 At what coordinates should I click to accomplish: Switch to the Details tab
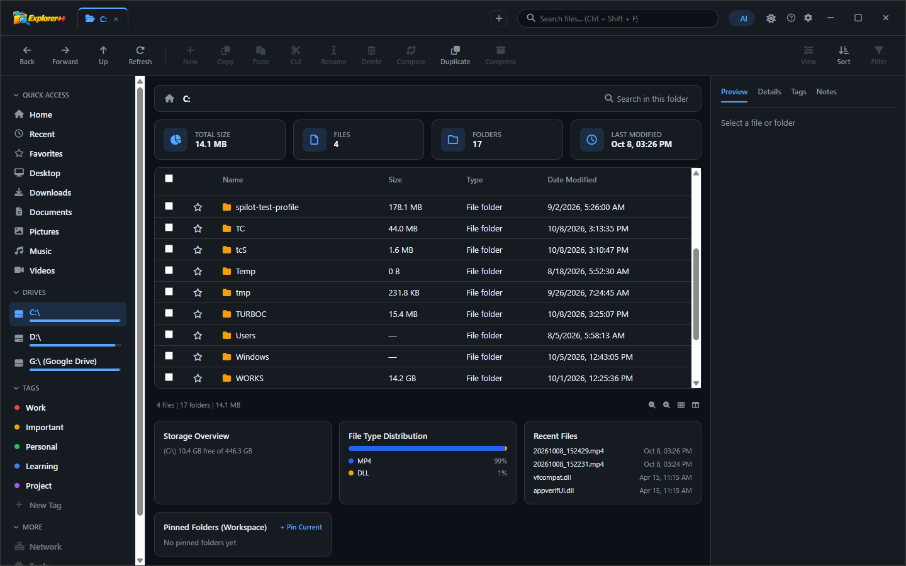pos(769,92)
